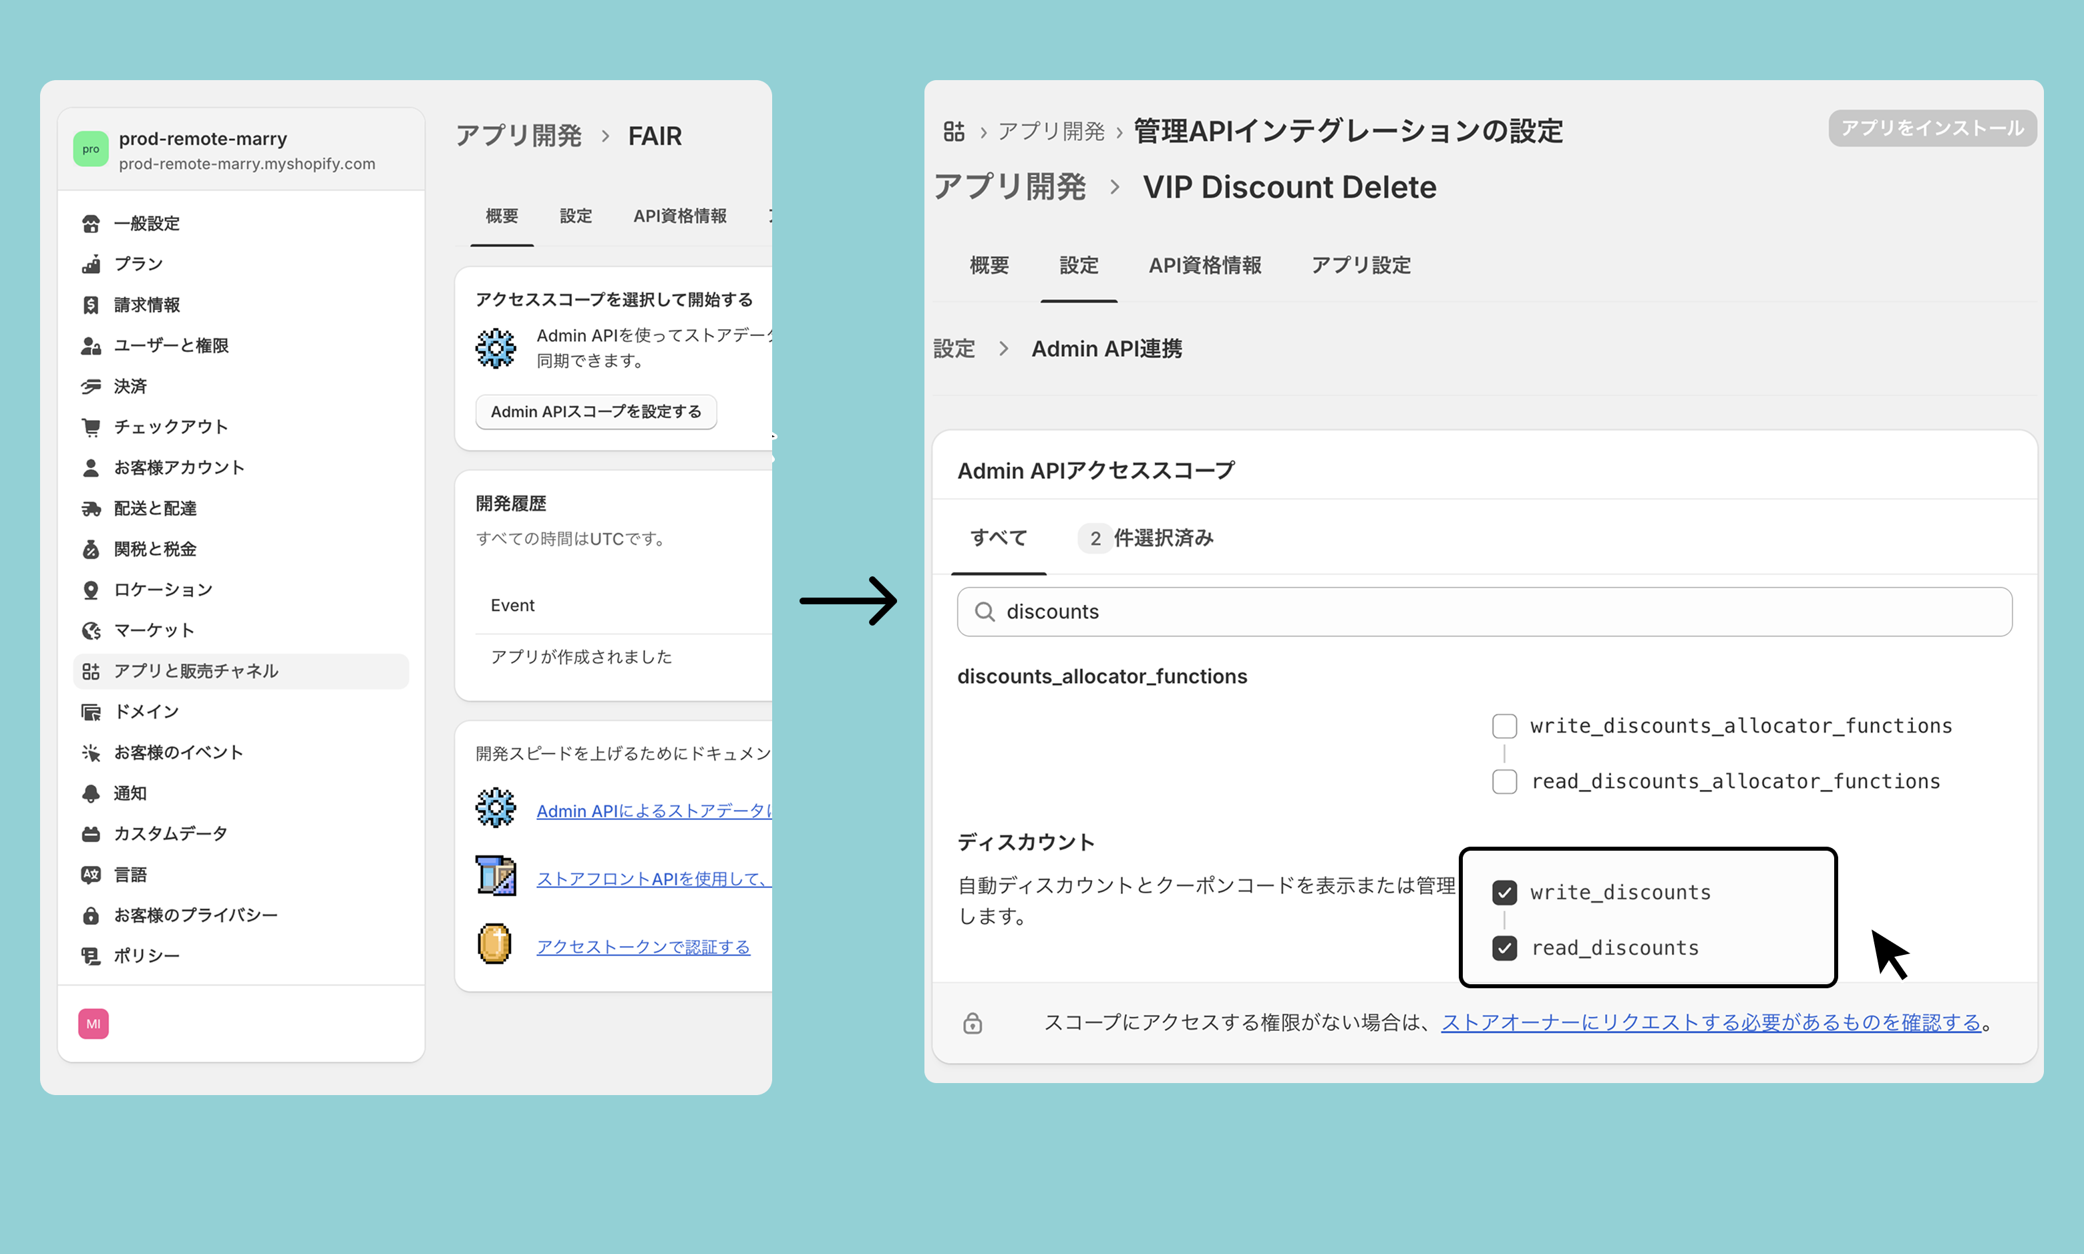Click the discounts search field
The height and width of the screenshot is (1254, 2084).
(x=1484, y=612)
